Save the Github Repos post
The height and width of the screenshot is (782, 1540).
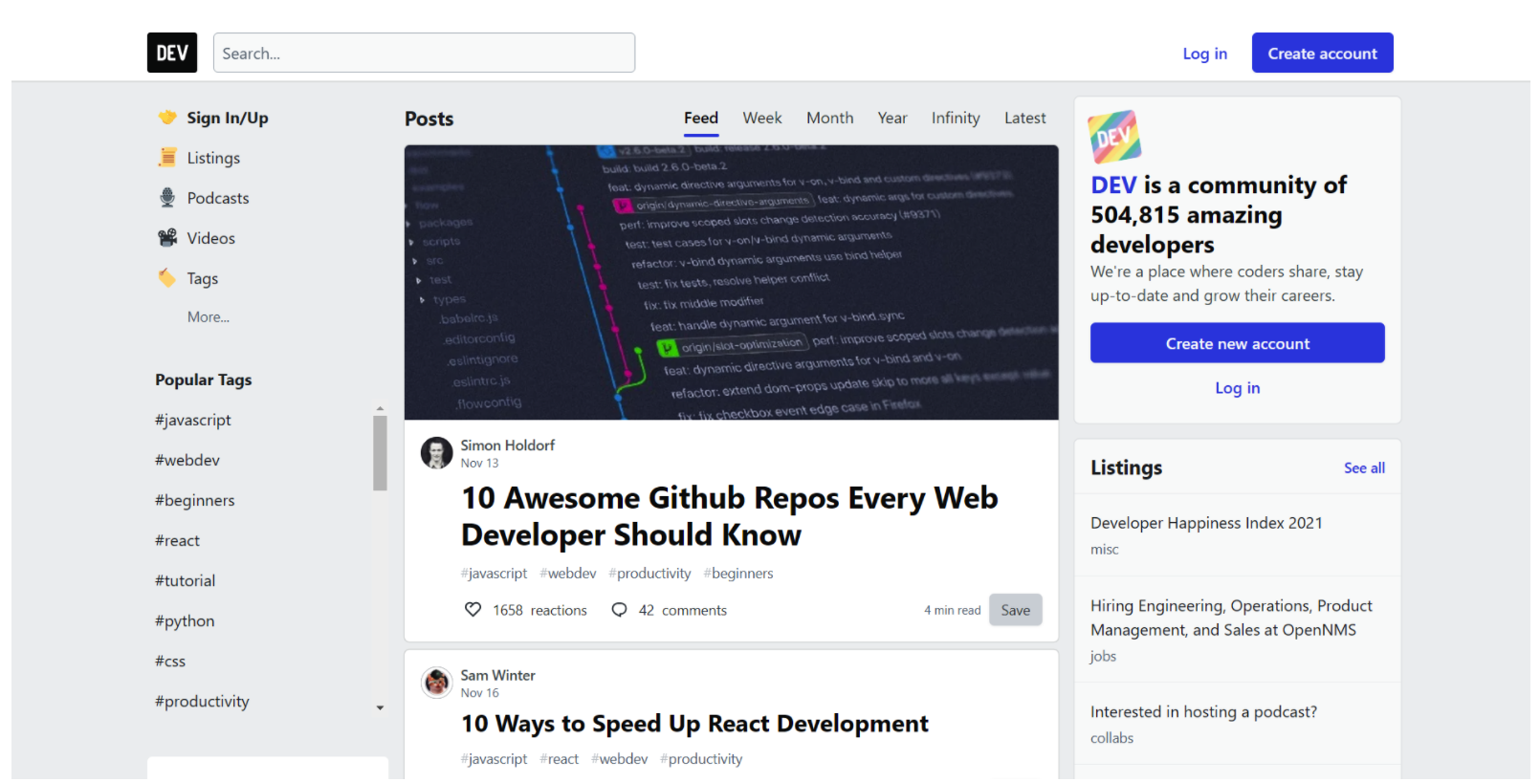[1016, 610]
